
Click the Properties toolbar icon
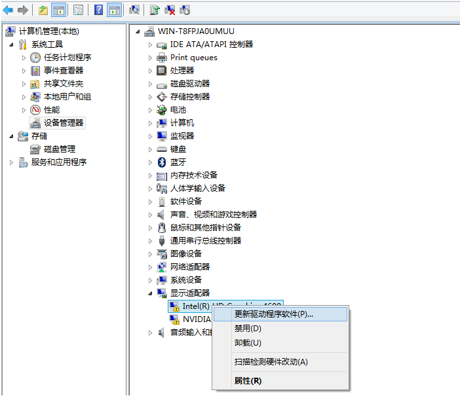point(78,10)
